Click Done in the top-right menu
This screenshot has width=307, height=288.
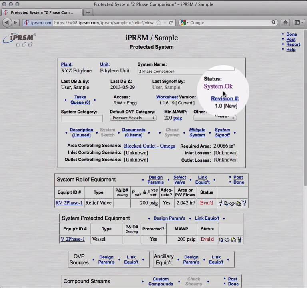tap(291, 34)
